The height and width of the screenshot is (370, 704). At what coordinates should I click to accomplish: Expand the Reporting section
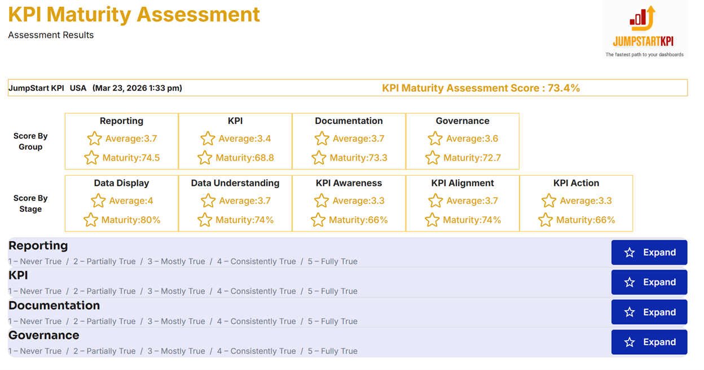[x=649, y=252]
